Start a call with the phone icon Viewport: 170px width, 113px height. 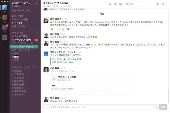tap(110, 4)
